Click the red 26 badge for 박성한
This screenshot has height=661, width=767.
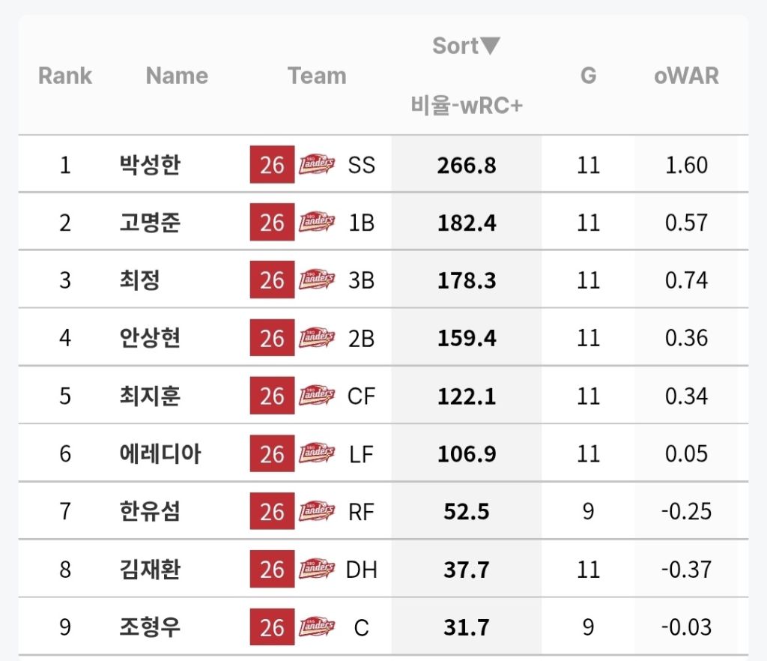(x=272, y=165)
